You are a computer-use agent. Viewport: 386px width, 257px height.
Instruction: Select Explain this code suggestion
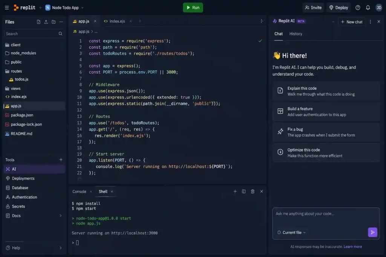326,91
